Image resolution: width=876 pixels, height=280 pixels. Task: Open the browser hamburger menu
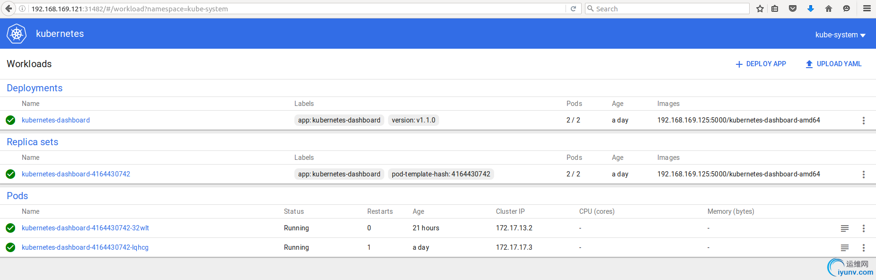tap(867, 9)
